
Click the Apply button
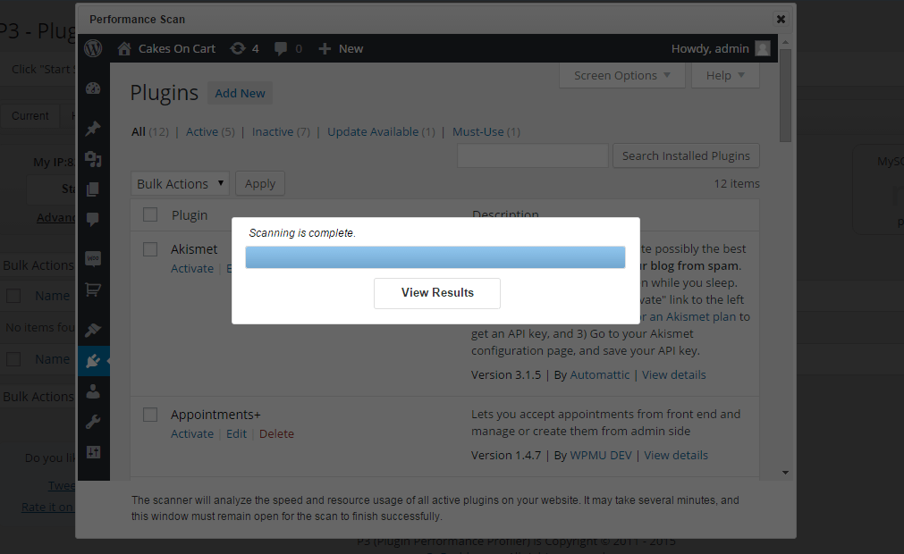pos(260,184)
